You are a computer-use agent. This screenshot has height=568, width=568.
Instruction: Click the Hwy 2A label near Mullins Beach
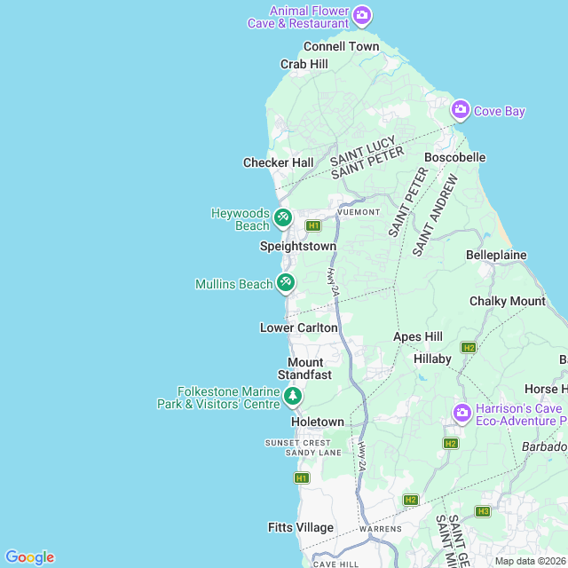click(333, 282)
